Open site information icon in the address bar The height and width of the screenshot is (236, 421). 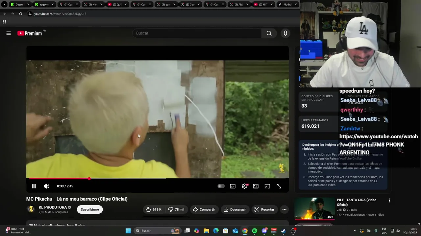point(30,14)
